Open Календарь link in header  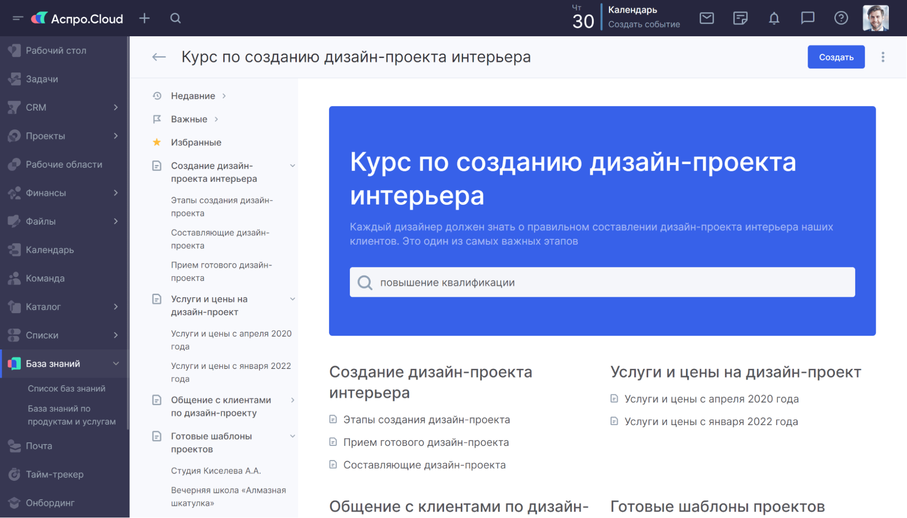pos(632,10)
